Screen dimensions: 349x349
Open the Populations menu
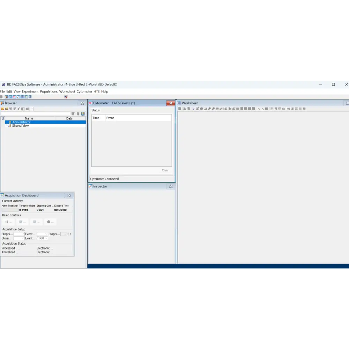point(49,91)
